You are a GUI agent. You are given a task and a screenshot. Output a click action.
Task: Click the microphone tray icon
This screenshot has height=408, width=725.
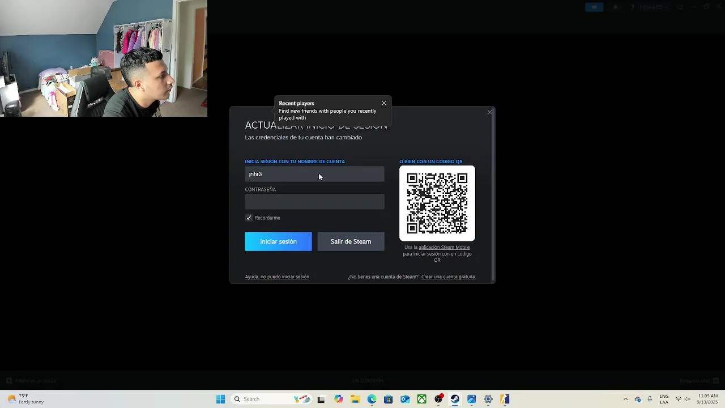(650, 399)
